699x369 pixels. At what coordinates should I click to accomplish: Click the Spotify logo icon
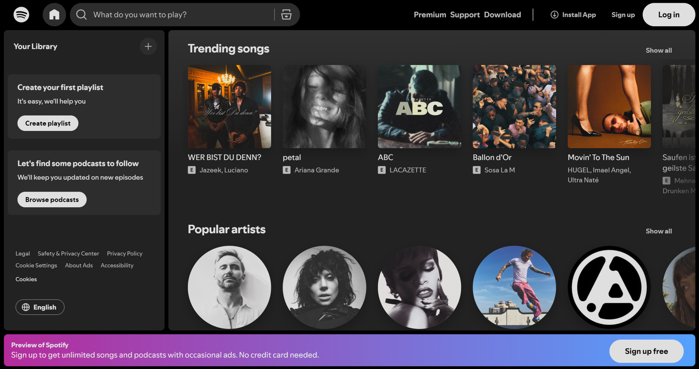(21, 14)
